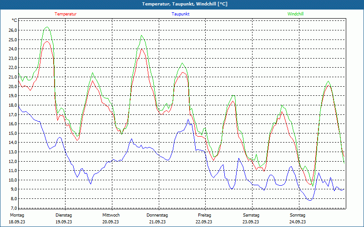Click the 7,0 y-axis label
The image size is (364, 227).
pos(14,208)
